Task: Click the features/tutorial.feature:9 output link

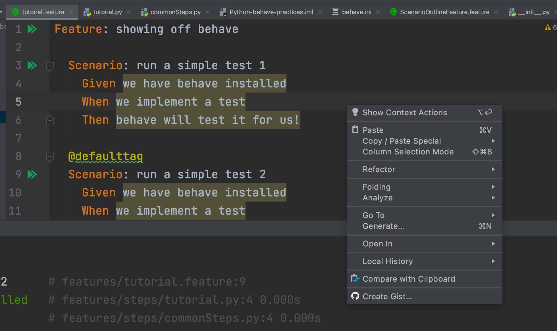Action: [153, 282]
